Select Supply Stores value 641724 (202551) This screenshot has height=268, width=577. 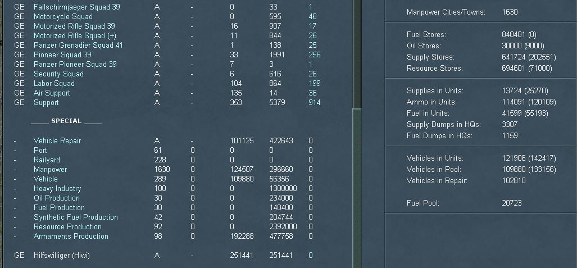point(529,57)
